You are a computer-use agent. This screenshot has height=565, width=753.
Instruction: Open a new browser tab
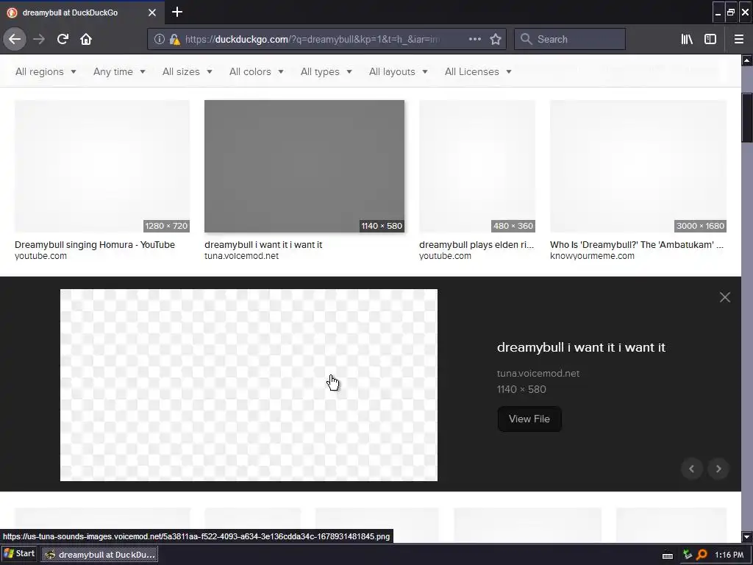pyautogui.click(x=177, y=12)
